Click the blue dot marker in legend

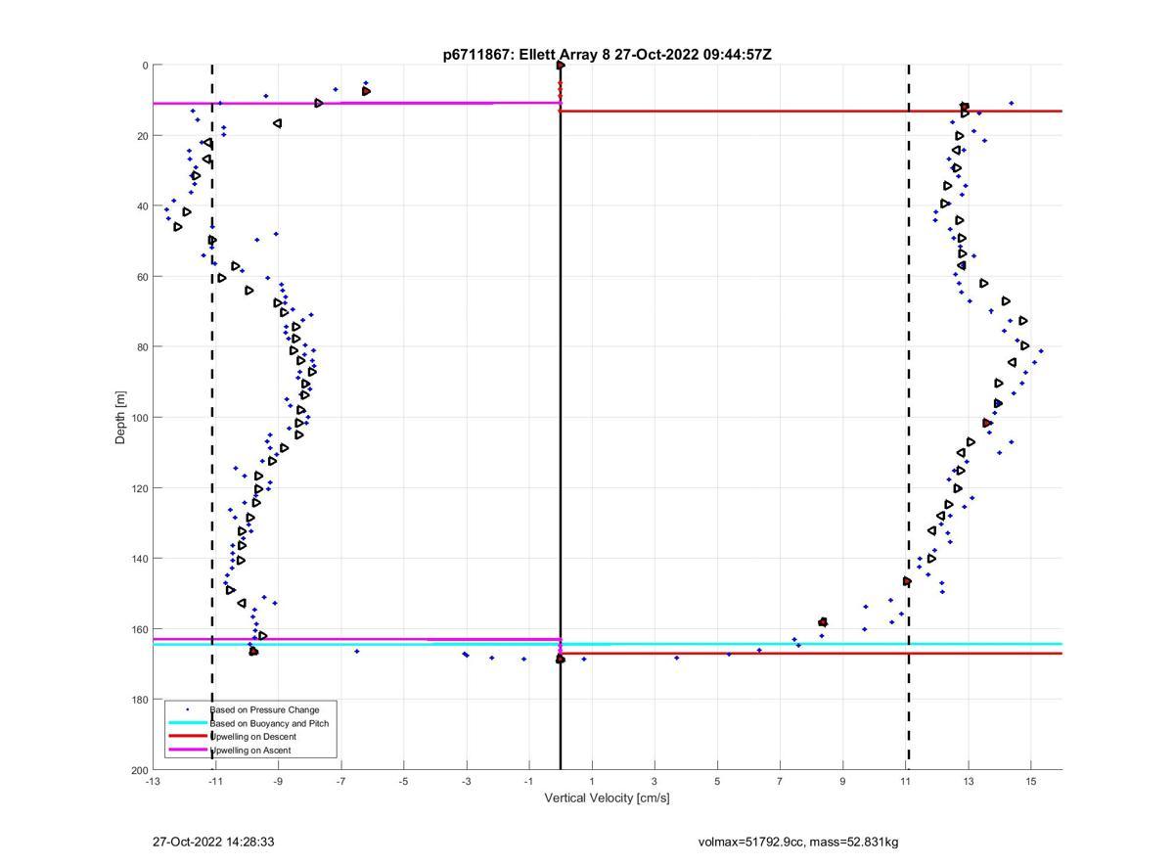[188, 709]
